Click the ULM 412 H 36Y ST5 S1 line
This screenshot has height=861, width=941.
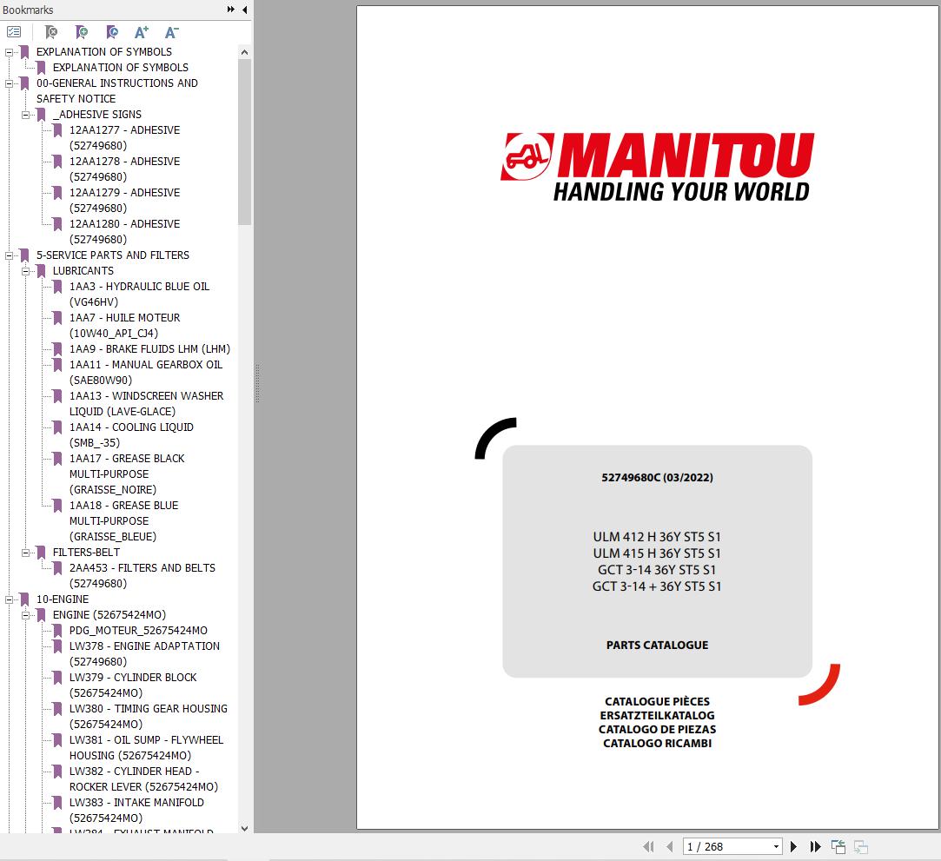click(657, 536)
